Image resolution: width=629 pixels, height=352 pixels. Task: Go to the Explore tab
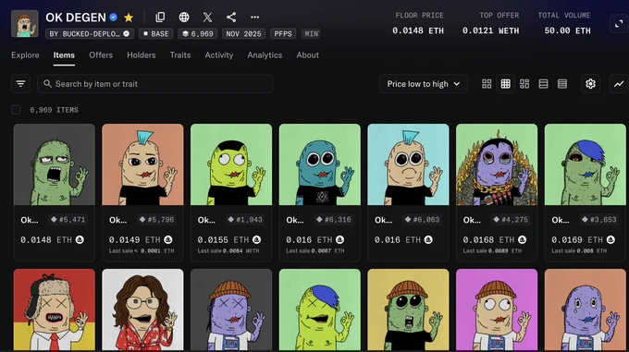pos(25,55)
